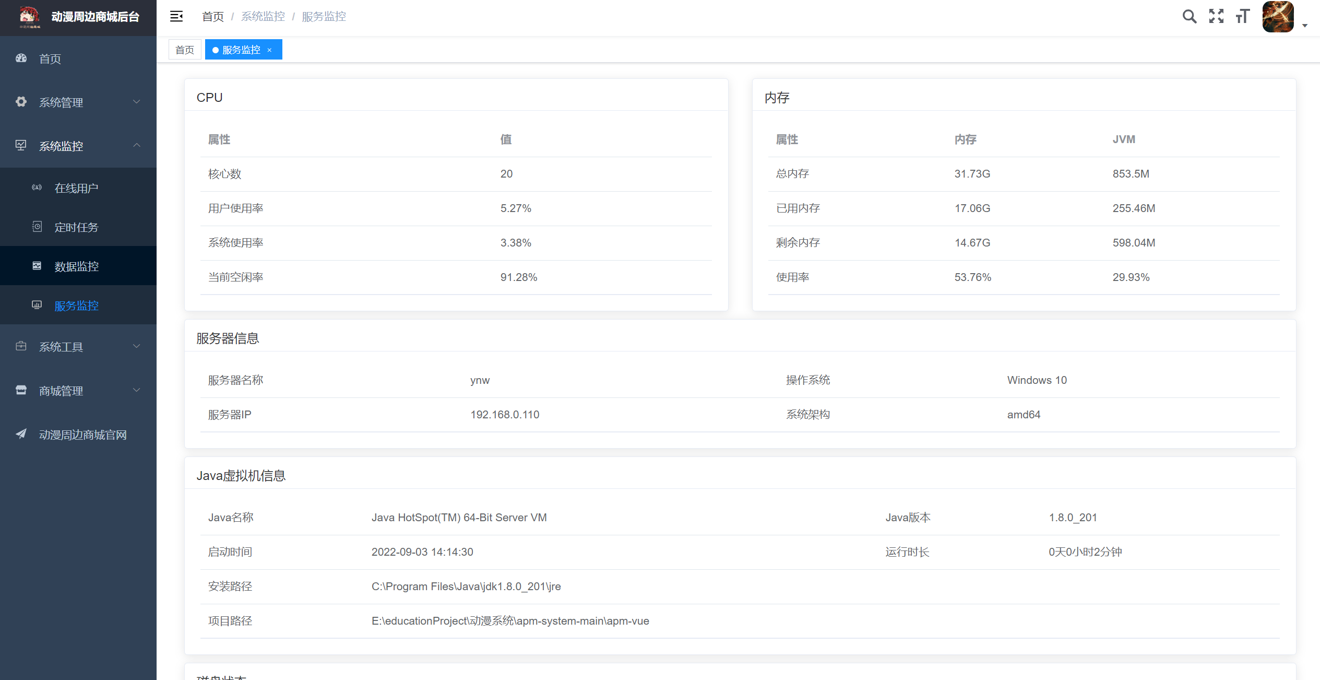Viewport: 1320px width, 680px height.
Task: Open the 在线用户 menu item
Action: click(76, 188)
